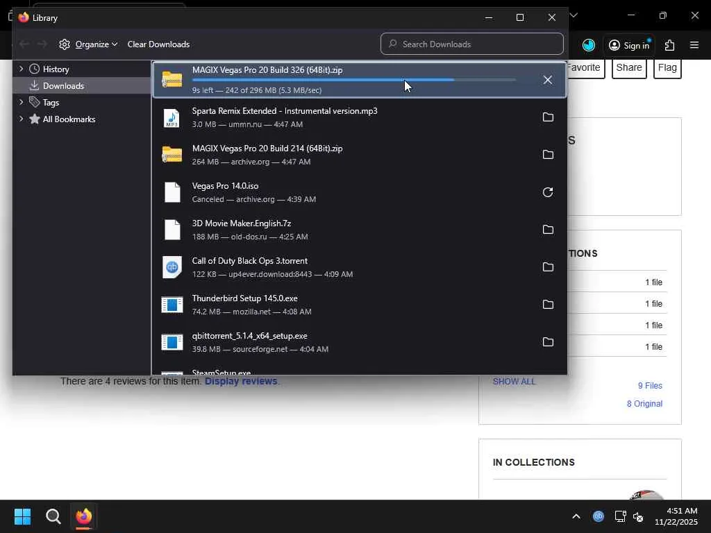Click the Share button on the page
The width and height of the screenshot is (711, 533).
pos(629,68)
